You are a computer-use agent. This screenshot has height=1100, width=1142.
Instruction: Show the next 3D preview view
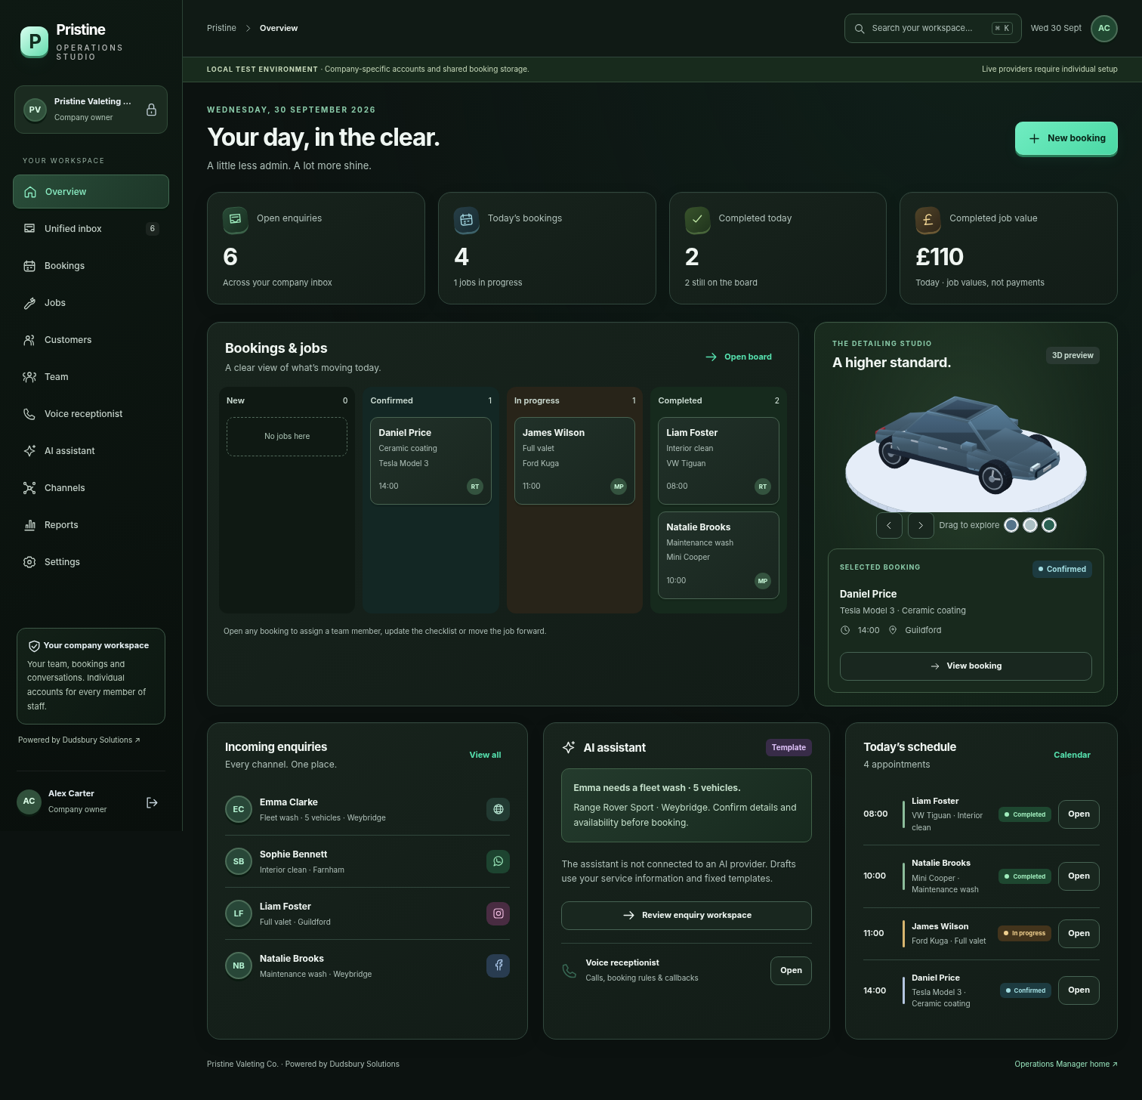tap(921, 525)
